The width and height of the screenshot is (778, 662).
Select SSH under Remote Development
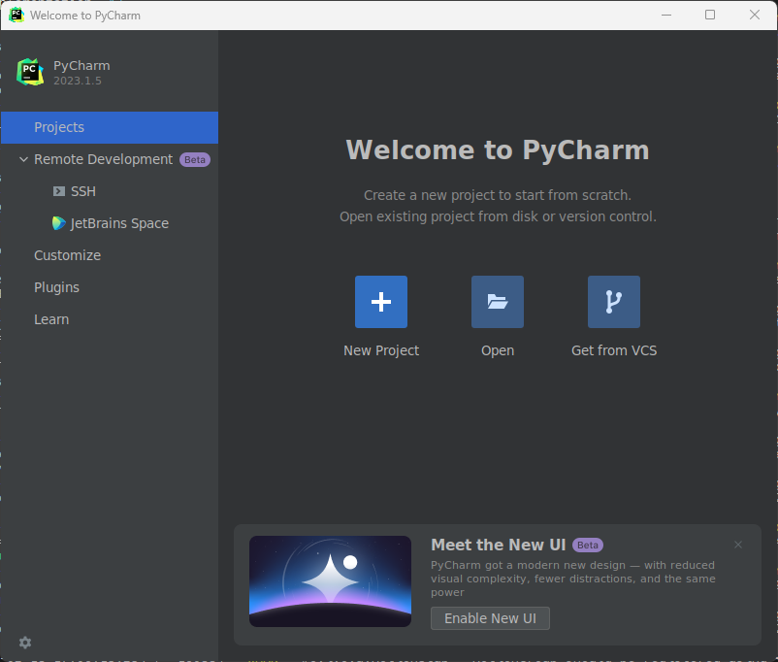pos(110,191)
